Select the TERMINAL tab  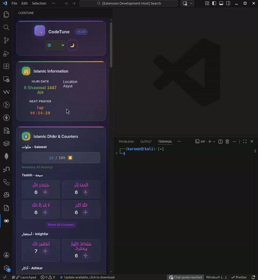coord(165,142)
